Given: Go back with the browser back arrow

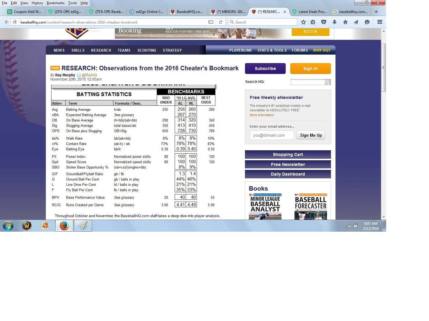Looking at the screenshot, I should point(6,22).
